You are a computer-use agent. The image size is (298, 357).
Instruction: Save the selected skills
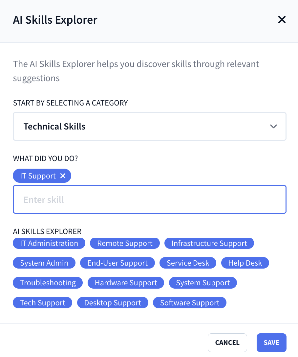click(271, 342)
